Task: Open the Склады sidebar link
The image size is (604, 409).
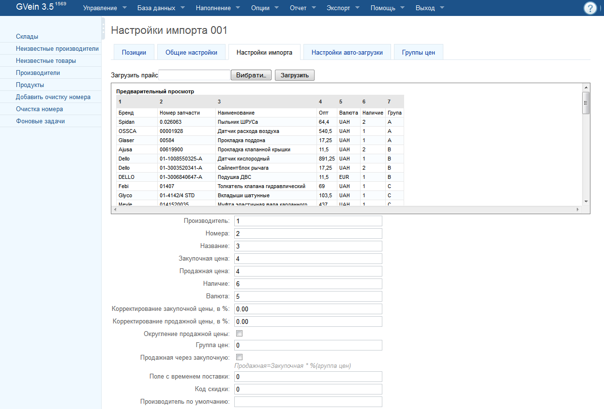Action: click(x=27, y=37)
